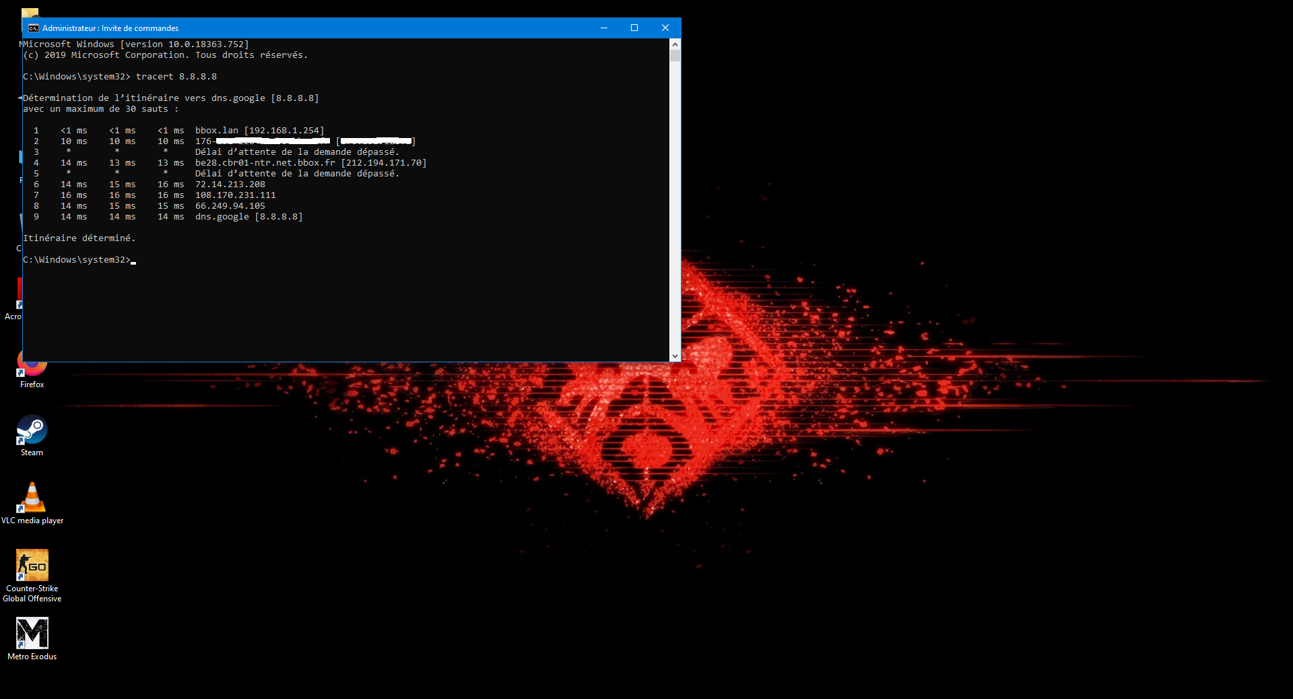Image resolution: width=1293 pixels, height=699 pixels.
Task: Click the hop 3 timeout message
Action: pos(297,152)
